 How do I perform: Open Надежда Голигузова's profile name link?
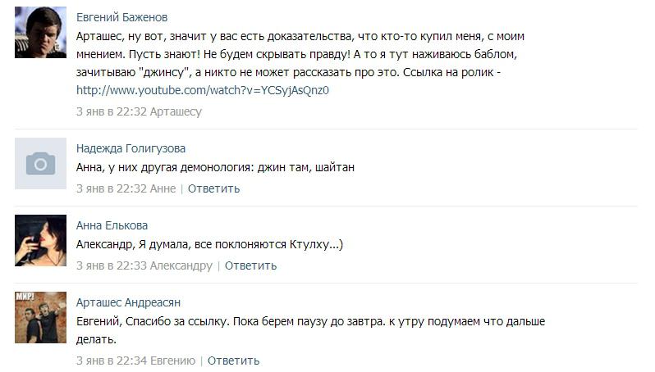click(131, 148)
